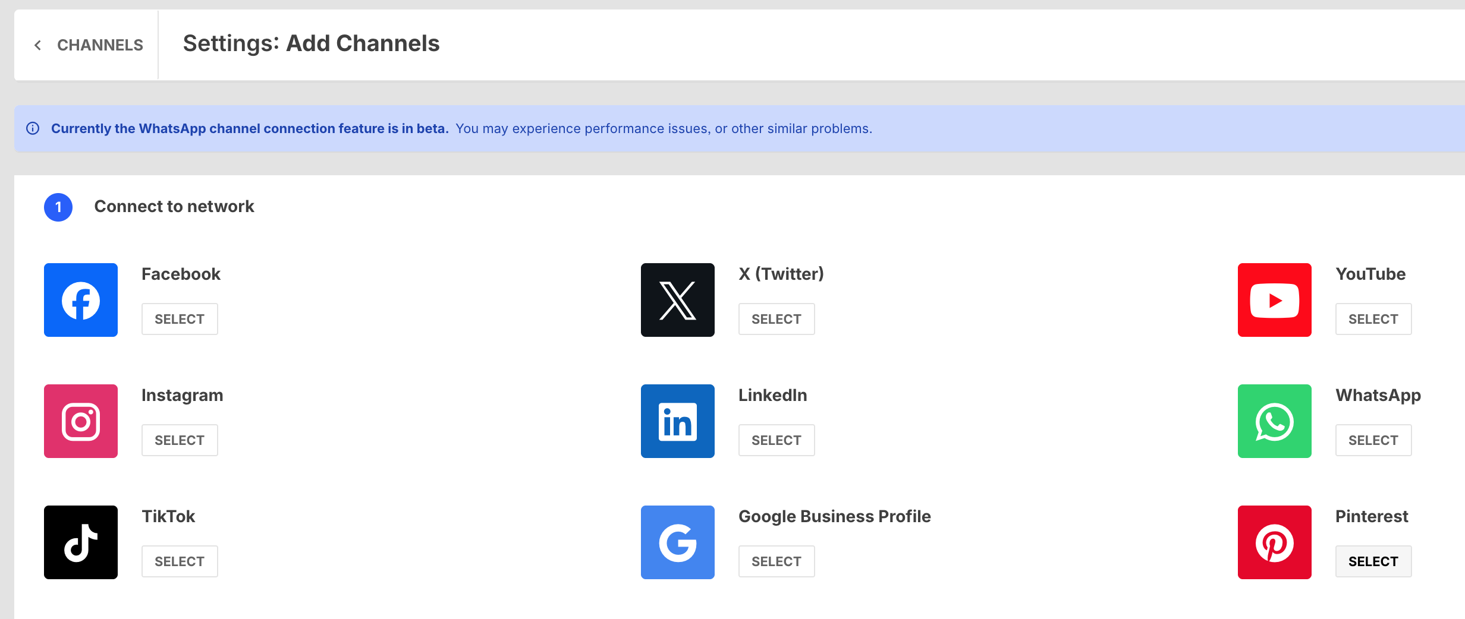Screen dimensions: 1465x619
Task: Click the X (Twitter) logo icon
Action: [678, 300]
